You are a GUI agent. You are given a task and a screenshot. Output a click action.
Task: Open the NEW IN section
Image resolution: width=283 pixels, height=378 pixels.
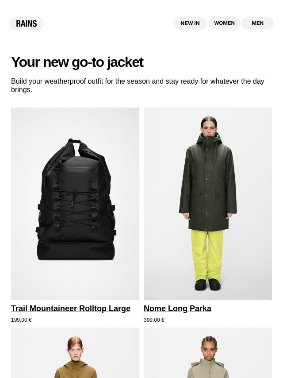[x=190, y=23]
